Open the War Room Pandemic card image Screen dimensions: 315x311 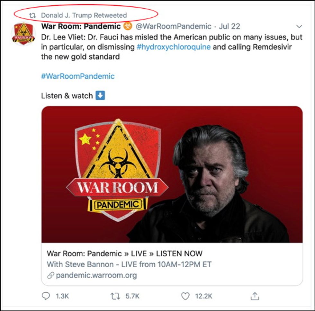(172, 174)
